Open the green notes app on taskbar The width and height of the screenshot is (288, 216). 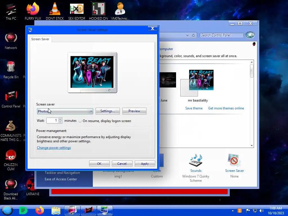(23, 210)
